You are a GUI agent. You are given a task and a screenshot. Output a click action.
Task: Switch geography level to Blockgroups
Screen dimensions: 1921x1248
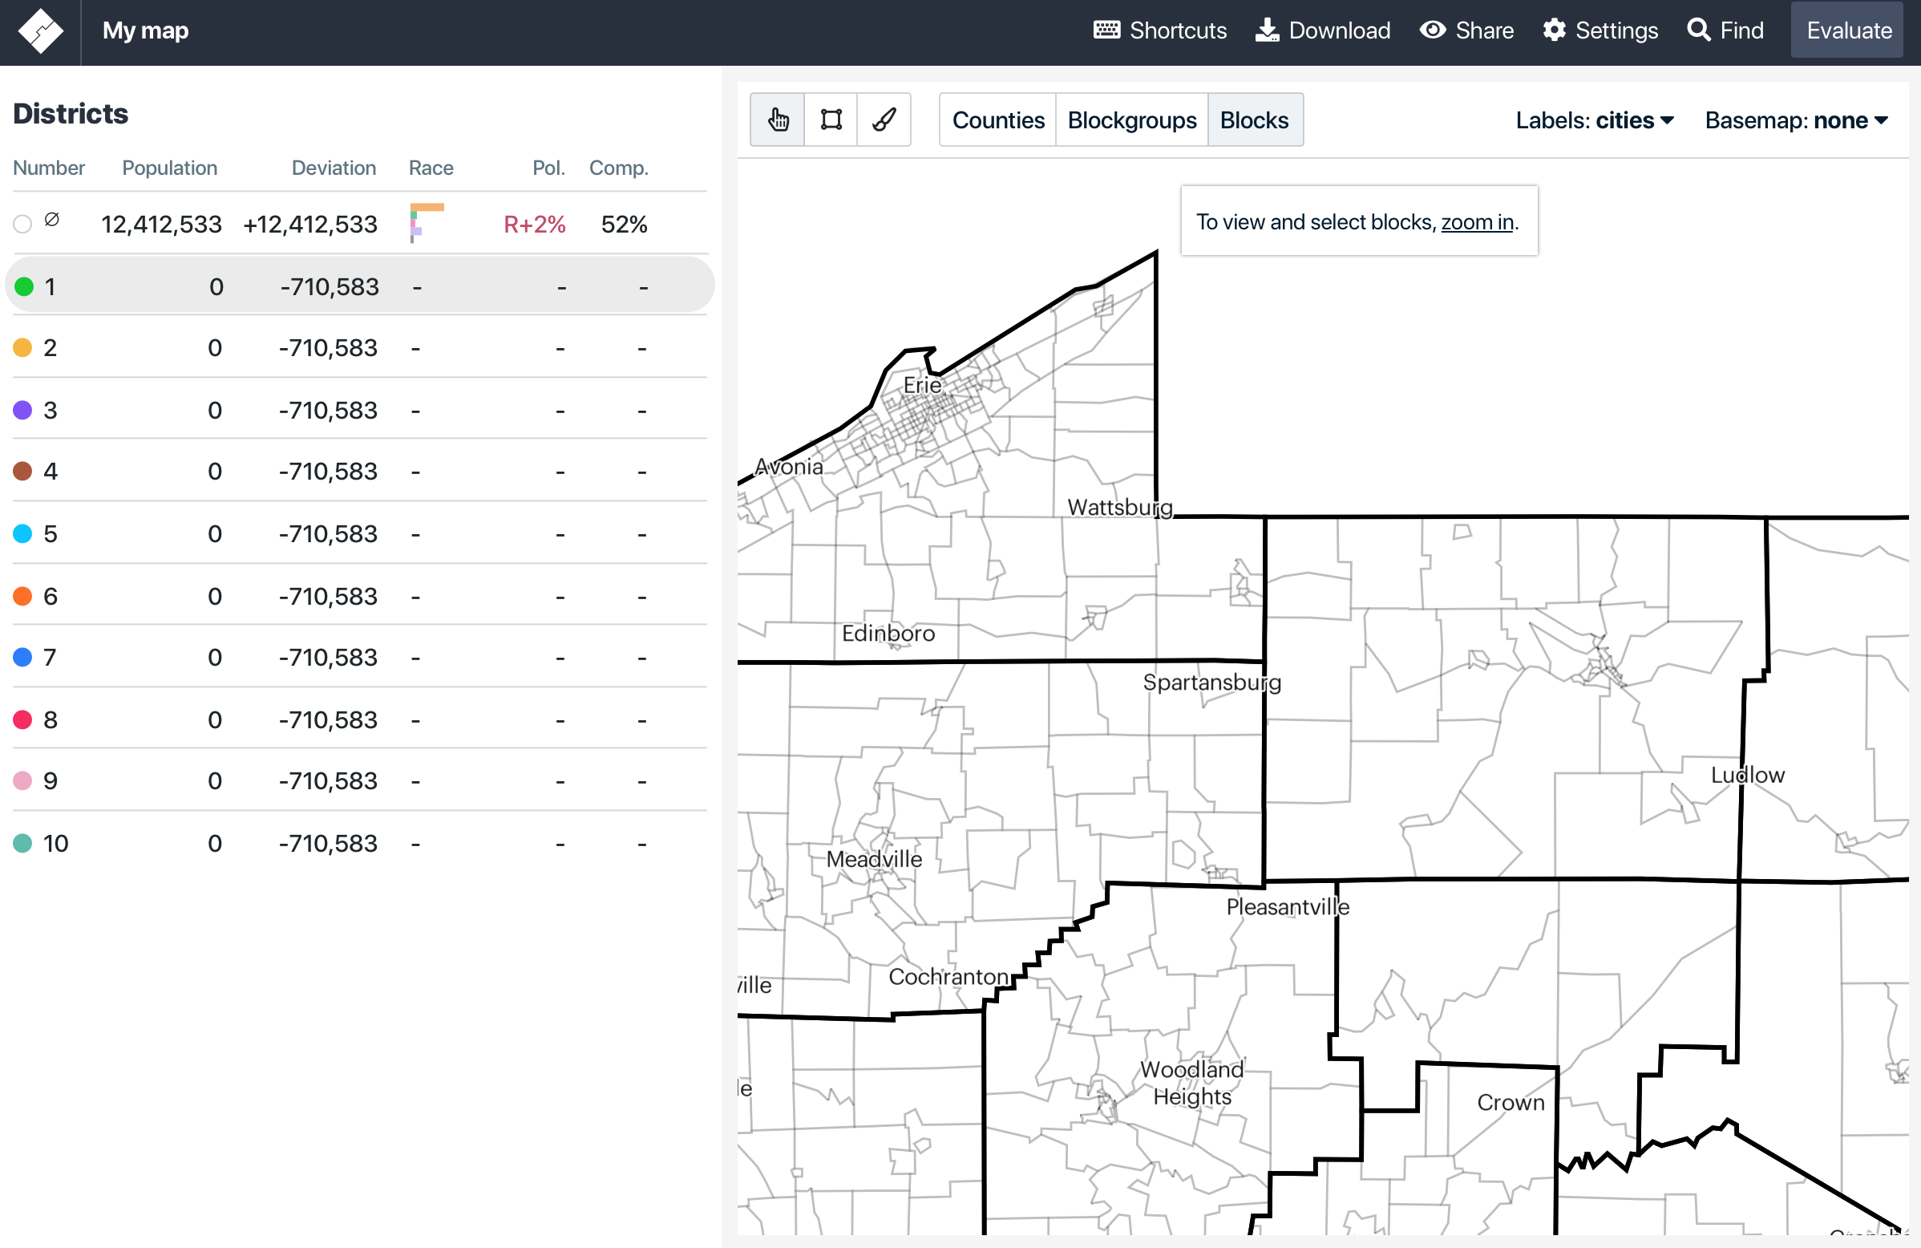[1130, 120]
